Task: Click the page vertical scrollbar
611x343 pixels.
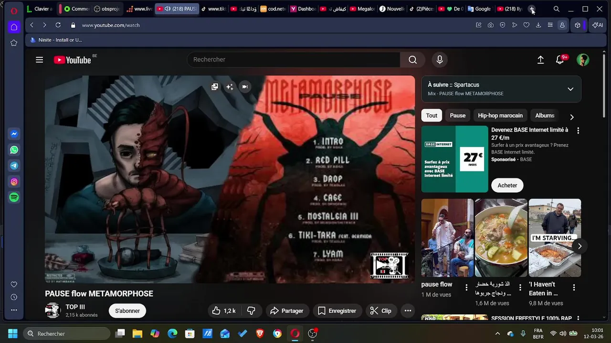Action: (x=604, y=86)
